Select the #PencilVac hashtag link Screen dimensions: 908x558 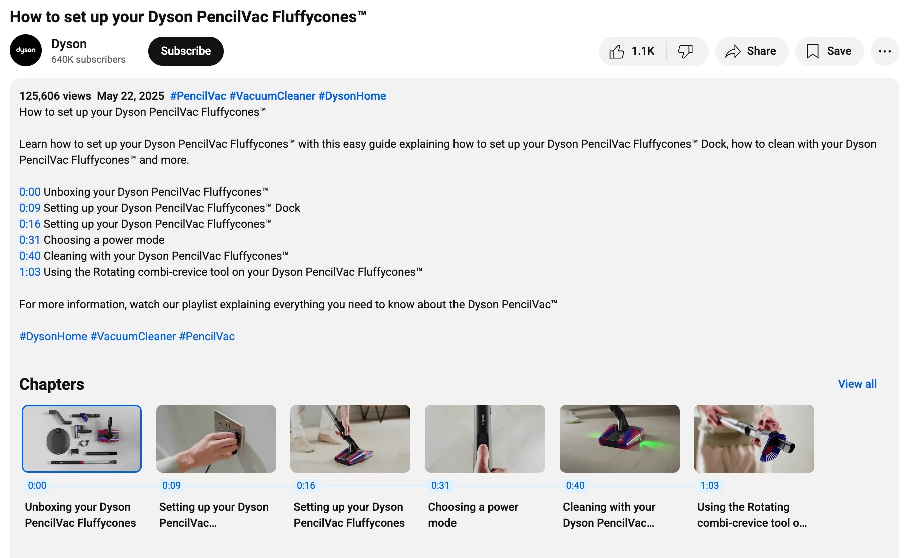[x=198, y=96]
